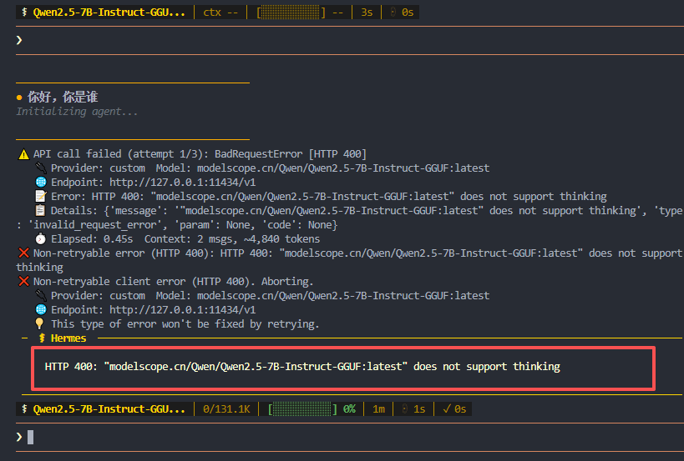This screenshot has width=684, height=461.
Task: Click the top empty prompt line
Action: pos(349,40)
